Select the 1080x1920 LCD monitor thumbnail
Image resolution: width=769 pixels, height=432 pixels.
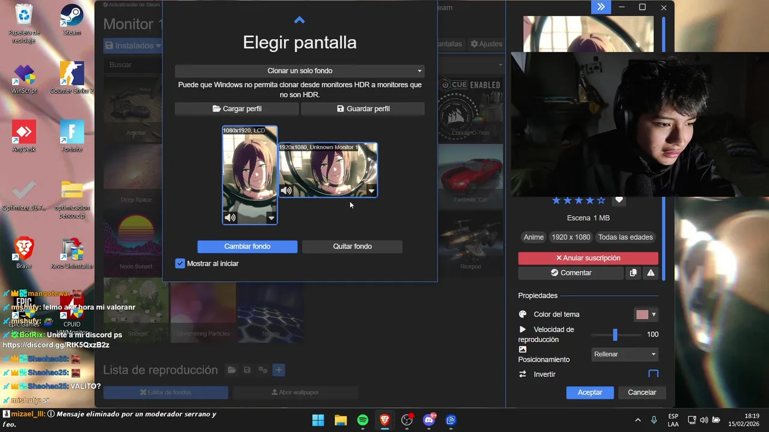pyautogui.click(x=250, y=175)
